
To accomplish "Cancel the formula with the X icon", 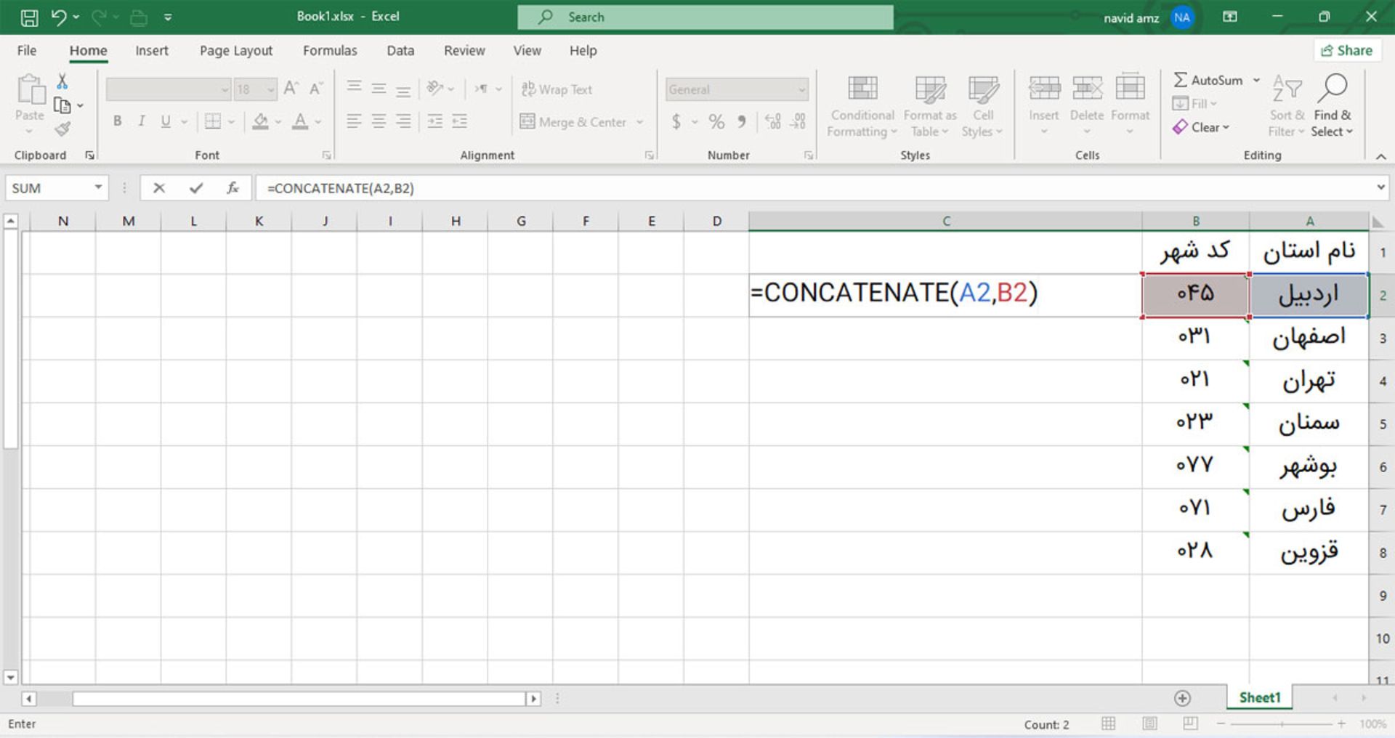I will point(159,187).
